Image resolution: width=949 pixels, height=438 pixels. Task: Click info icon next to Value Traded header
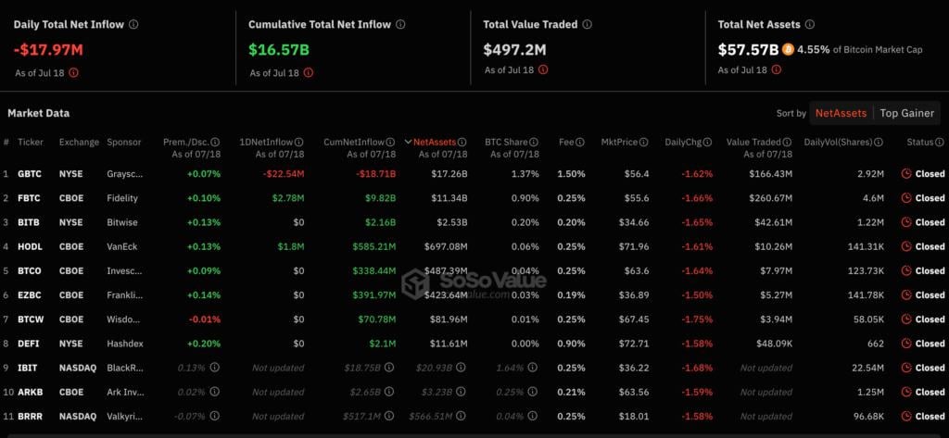click(787, 143)
